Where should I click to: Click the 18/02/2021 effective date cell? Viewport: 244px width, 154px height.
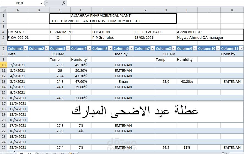point(145,37)
